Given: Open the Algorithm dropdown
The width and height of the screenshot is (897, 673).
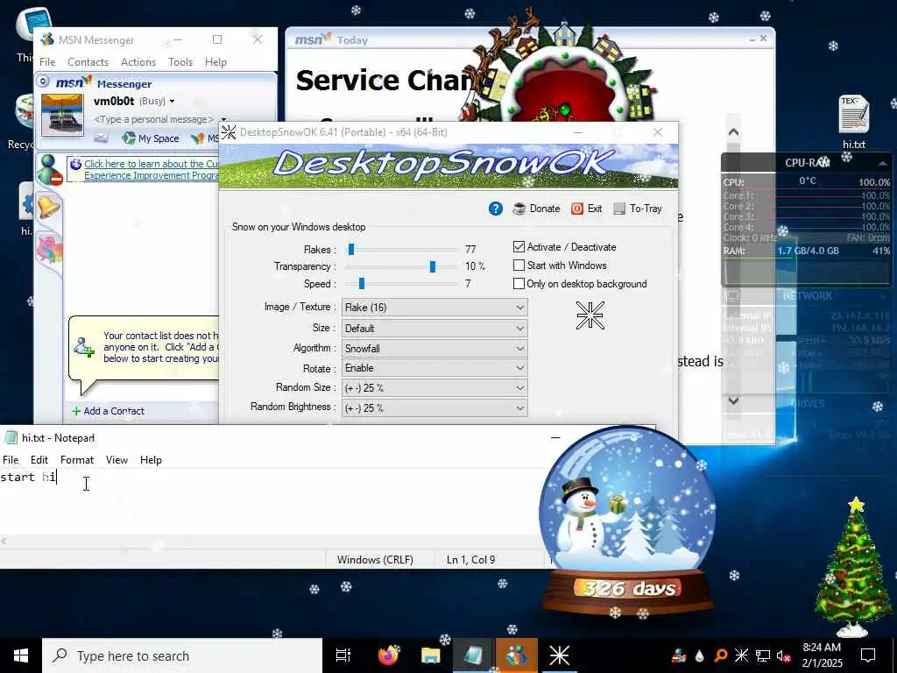Looking at the screenshot, I should pyautogui.click(x=434, y=349).
